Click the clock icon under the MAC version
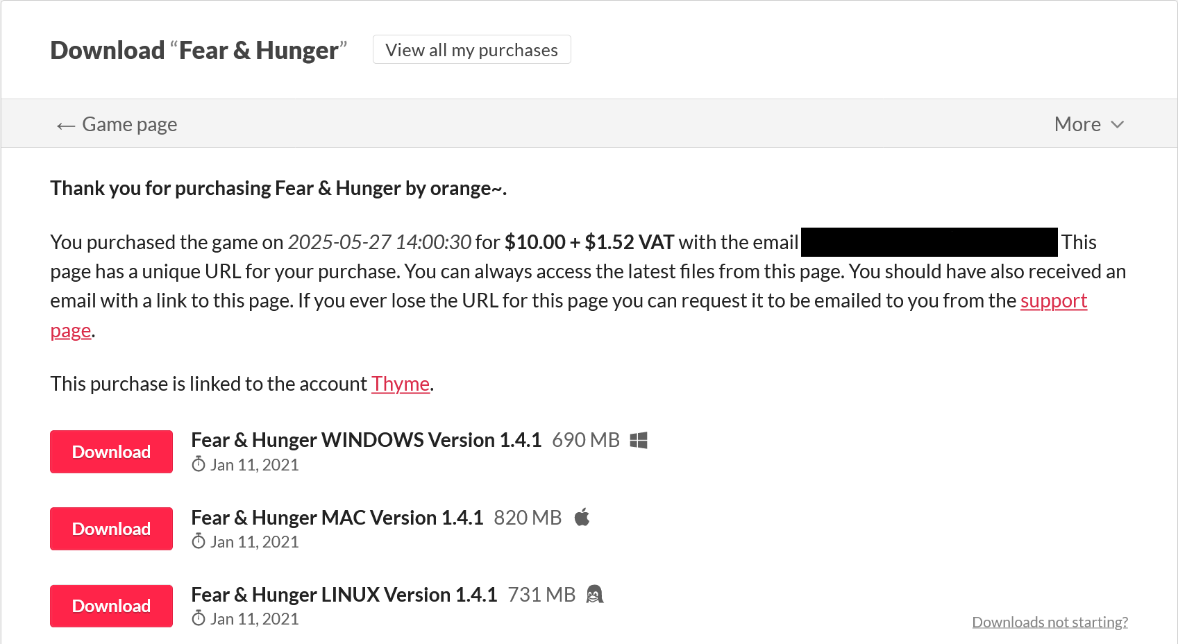Viewport: 1178px width, 644px height. pyautogui.click(x=199, y=541)
